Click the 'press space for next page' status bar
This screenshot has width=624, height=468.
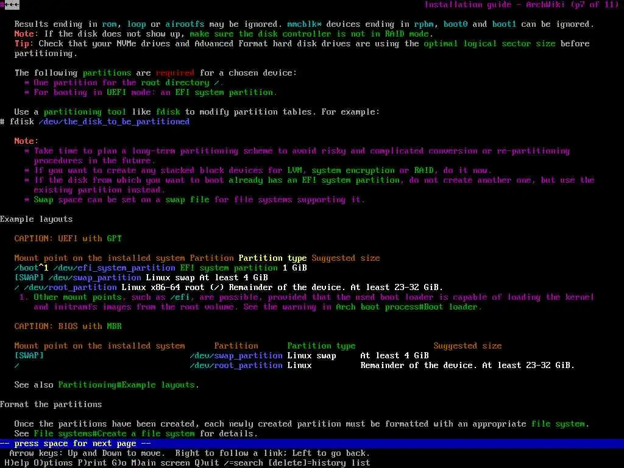click(312, 444)
